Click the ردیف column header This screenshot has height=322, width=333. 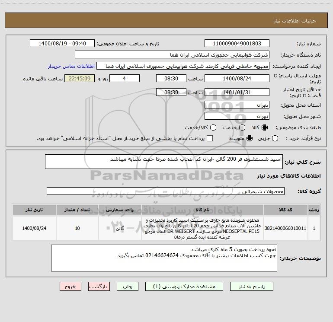click(314, 210)
